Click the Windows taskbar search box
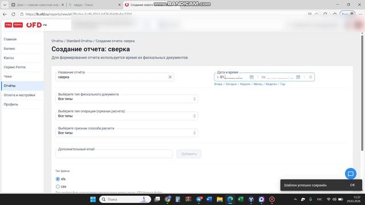This screenshot has width=365, height=205. pos(125,199)
